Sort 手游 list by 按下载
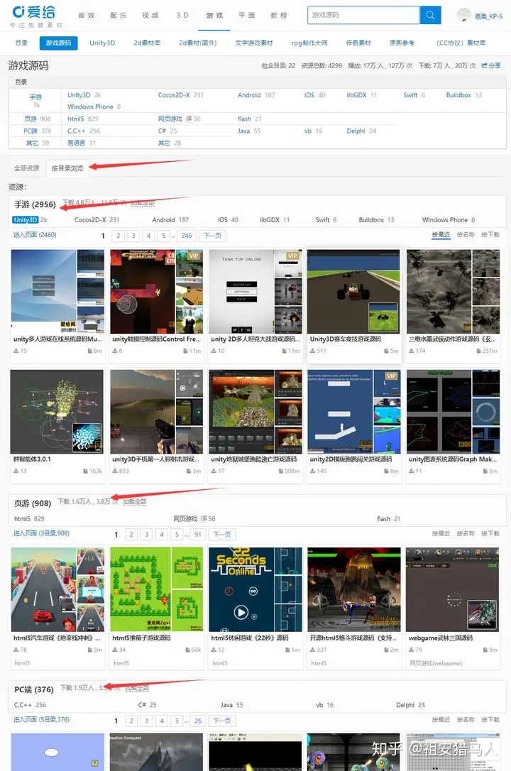Viewport: 511px width, 771px height. [490, 234]
